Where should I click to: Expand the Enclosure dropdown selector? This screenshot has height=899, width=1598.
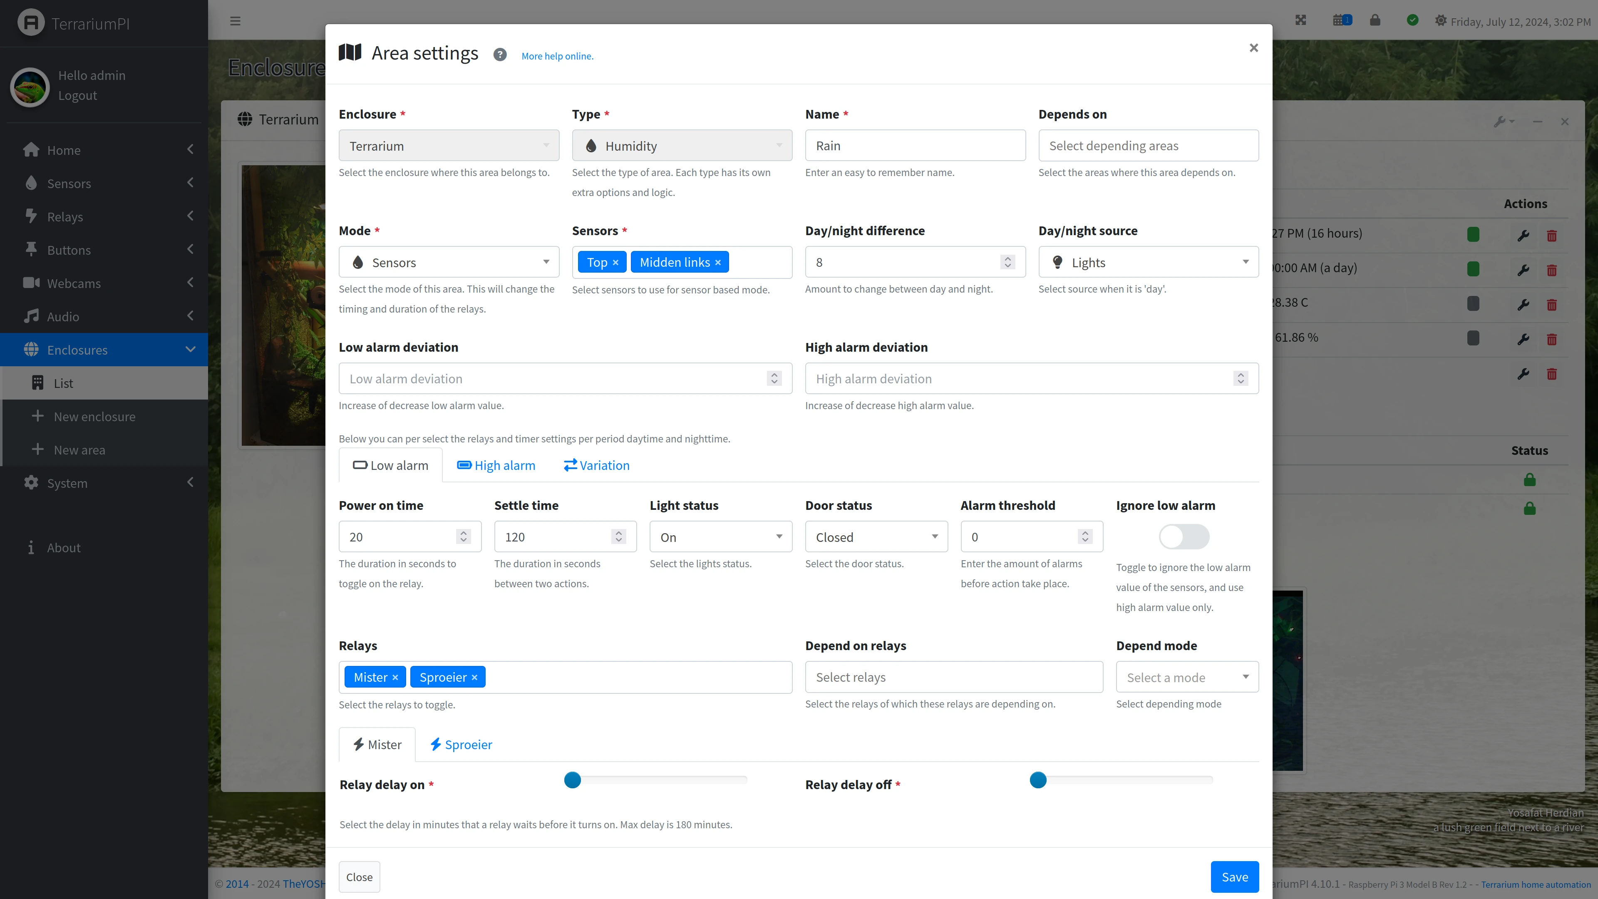tap(448, 145)
